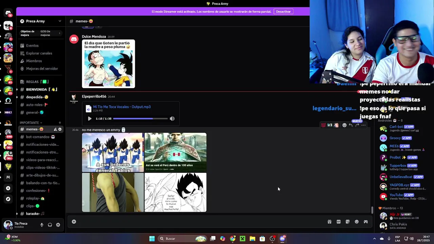The height and width of the screenshot is (244, 434).
Task: Open more message options ellipsis
Action: point(363,125)
